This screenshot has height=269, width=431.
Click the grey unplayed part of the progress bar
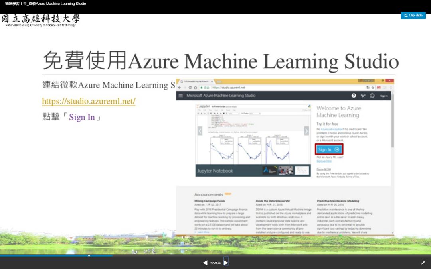click(272, 255)
